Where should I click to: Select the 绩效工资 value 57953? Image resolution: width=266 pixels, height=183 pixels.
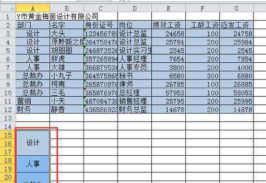click(x=169, y=92)
